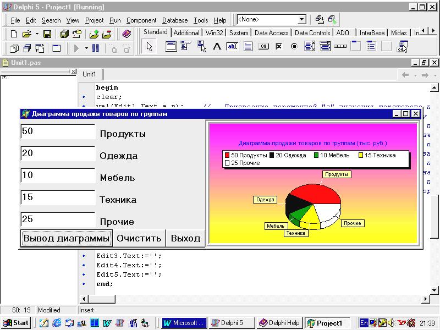Select the RadioButton component icon
Viewport: 440px width, 330px height.
(294, 46)
